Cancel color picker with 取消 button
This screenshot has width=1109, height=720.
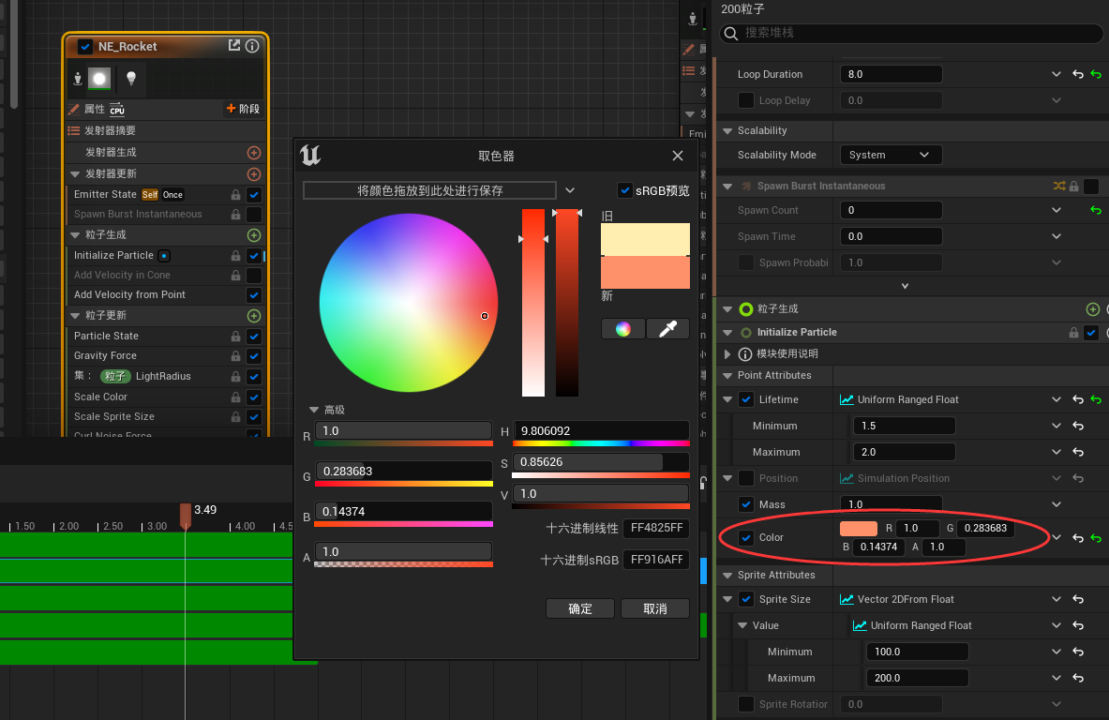point(655,609)
